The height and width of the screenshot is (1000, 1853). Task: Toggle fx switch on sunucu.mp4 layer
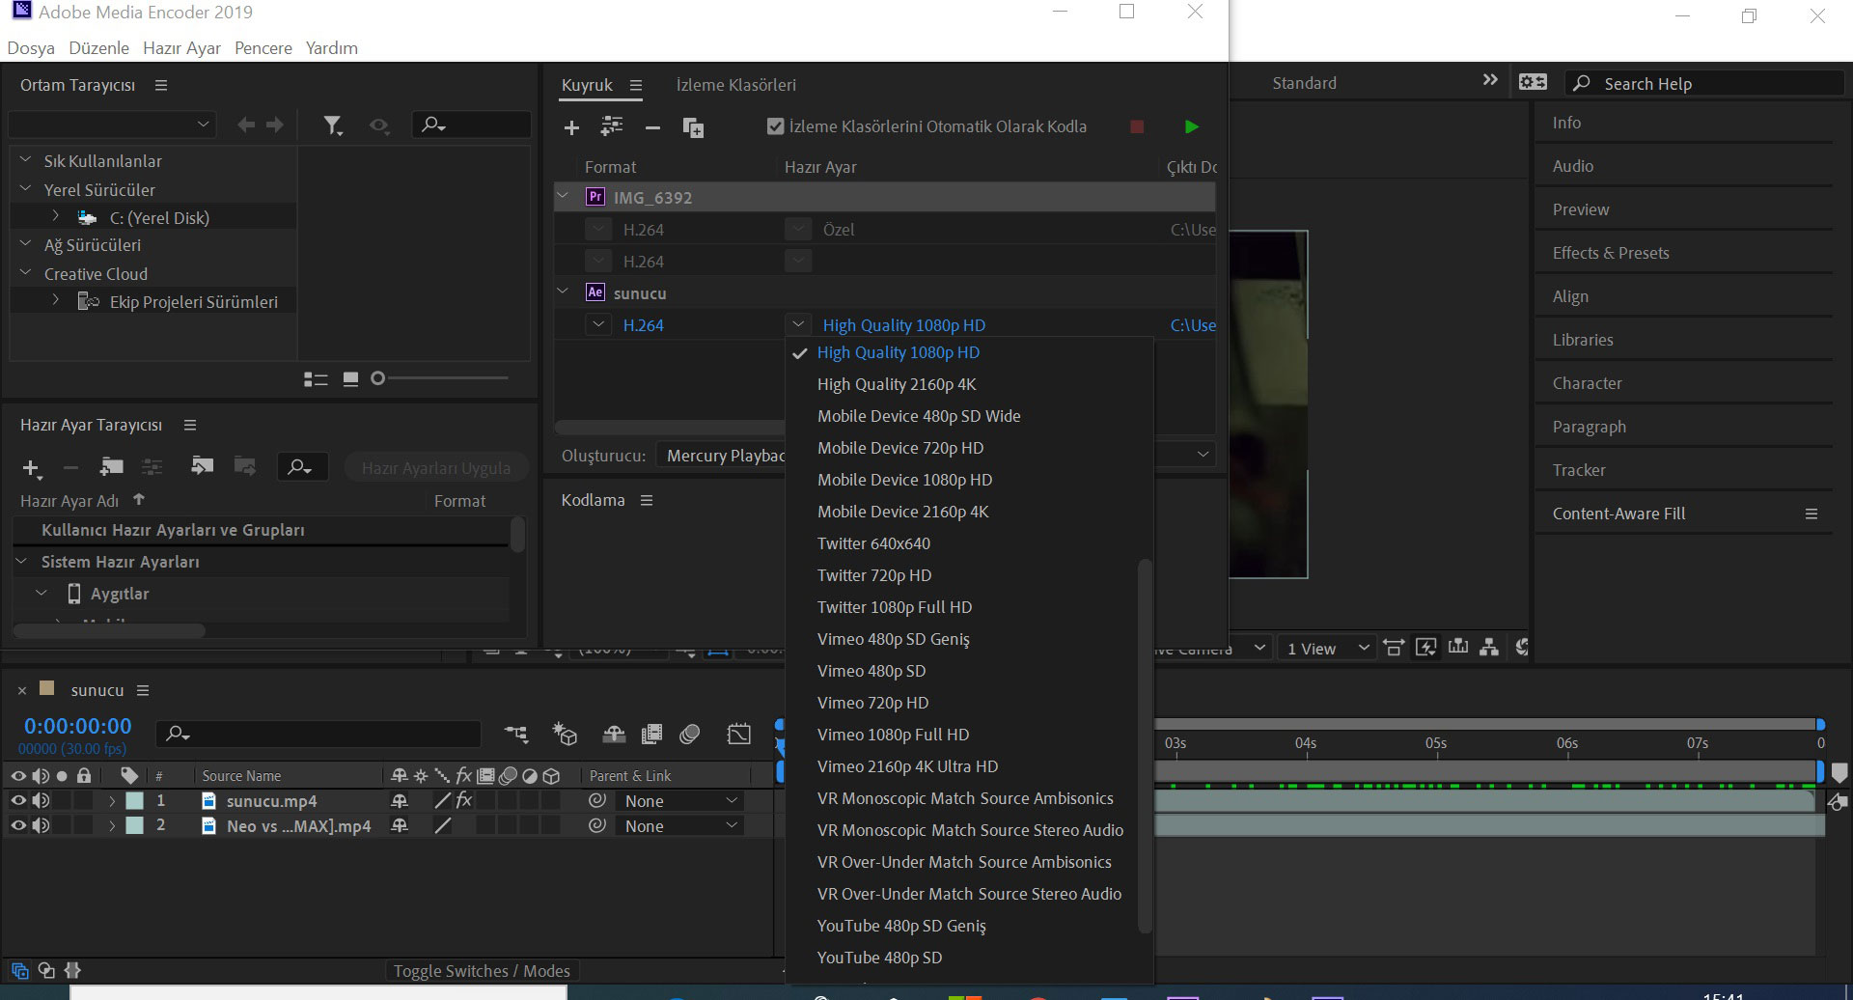coord(464,800)
